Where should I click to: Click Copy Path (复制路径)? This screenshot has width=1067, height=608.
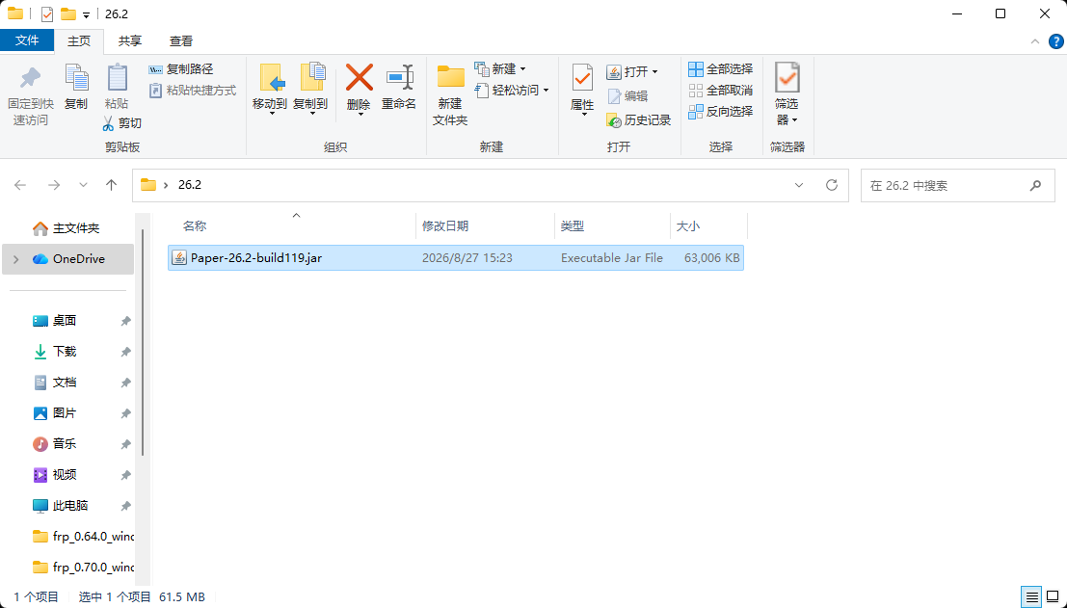point(181,69)
